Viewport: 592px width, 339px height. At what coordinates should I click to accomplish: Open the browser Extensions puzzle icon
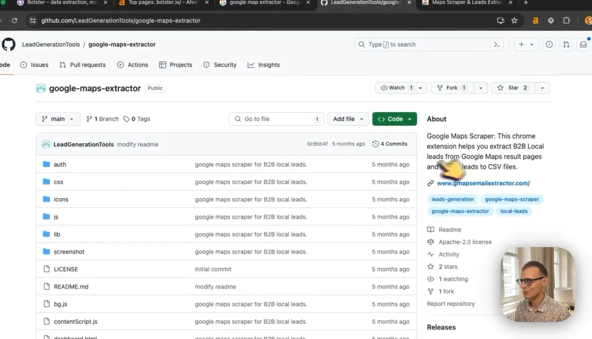click(566, 21)
